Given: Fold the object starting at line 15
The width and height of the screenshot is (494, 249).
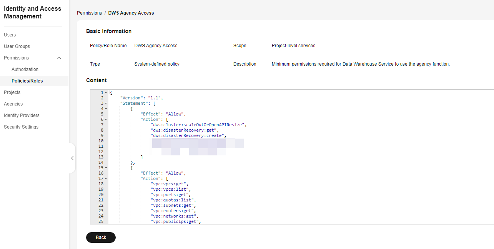Looking at the screenshot, I should point(106,168).
